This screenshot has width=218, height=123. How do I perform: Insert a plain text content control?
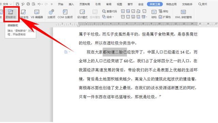pyautogui.click(x=128, y=11)
